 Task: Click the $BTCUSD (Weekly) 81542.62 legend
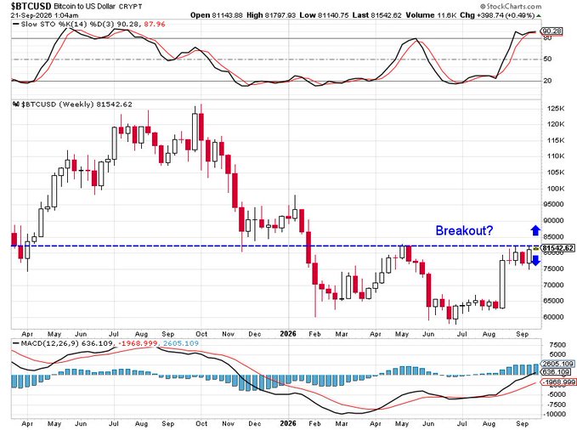(76, 105)
